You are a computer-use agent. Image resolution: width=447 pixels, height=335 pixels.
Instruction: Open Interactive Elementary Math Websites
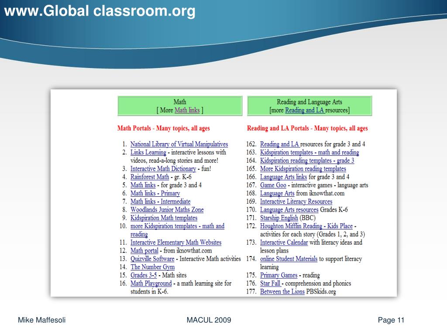click(x=176, y=243)
